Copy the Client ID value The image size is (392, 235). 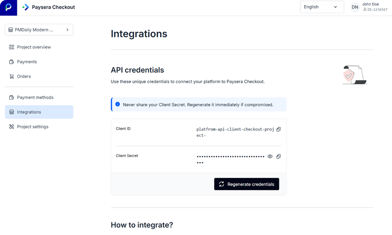278,129
